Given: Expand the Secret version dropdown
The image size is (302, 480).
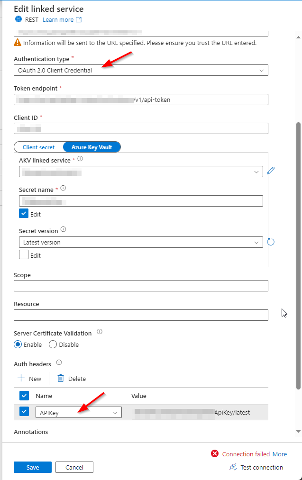Looking at the screenshot, I should coord(141,242).
